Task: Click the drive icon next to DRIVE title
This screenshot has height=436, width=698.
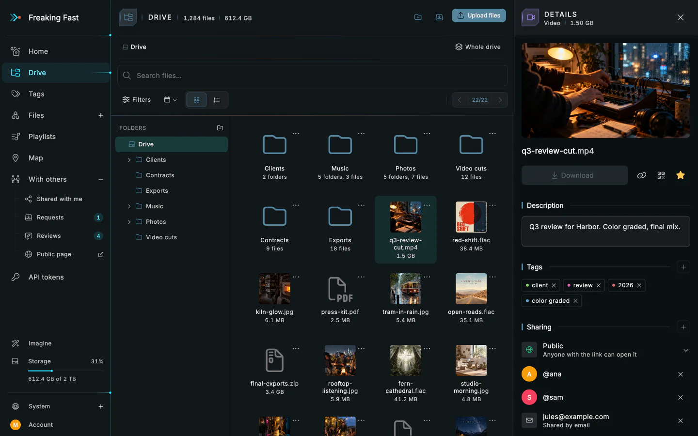Action: pyautogui.click(x=128, y=17)
